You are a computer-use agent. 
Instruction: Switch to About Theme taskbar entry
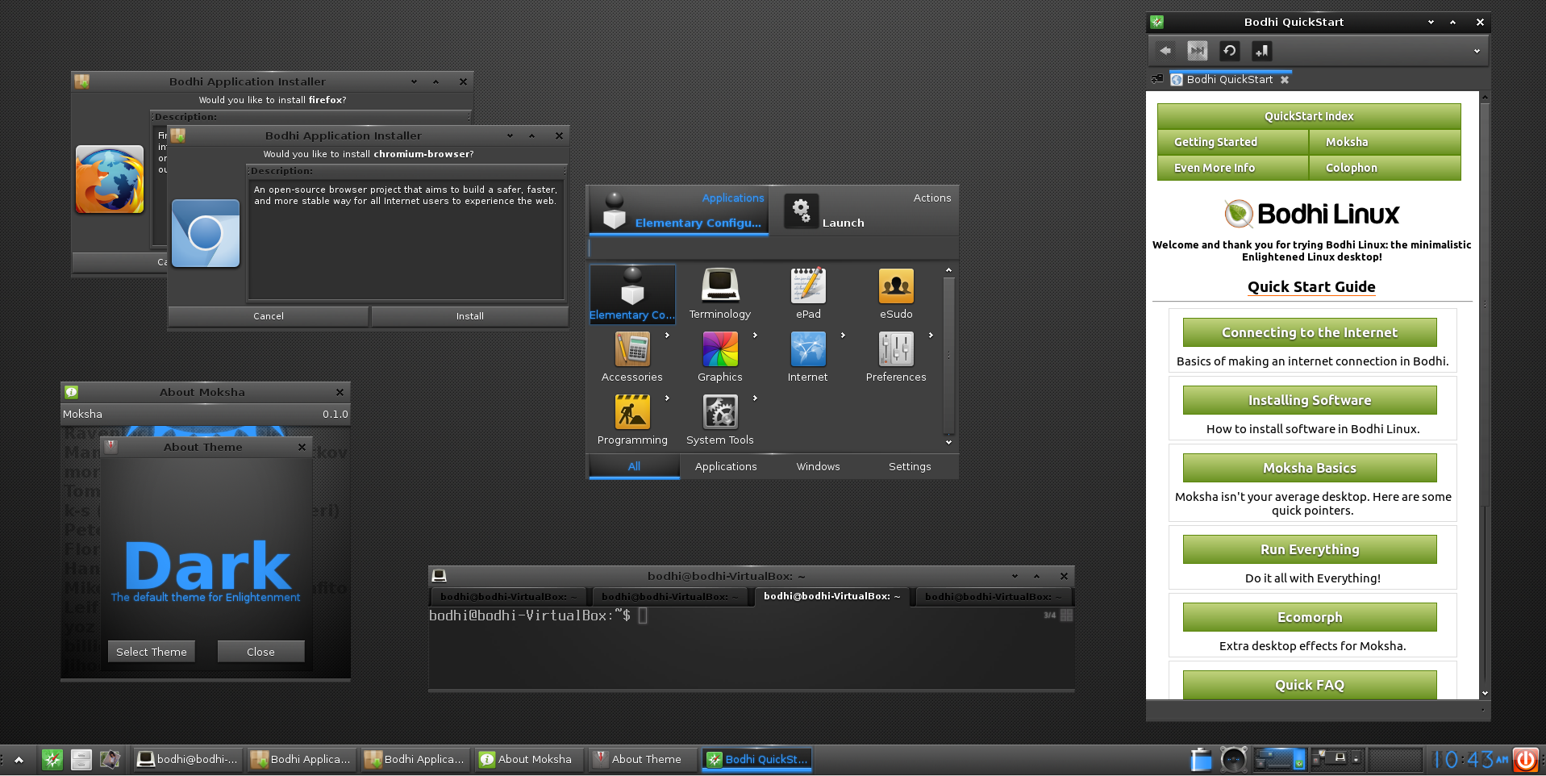click(x=642, y=759)
